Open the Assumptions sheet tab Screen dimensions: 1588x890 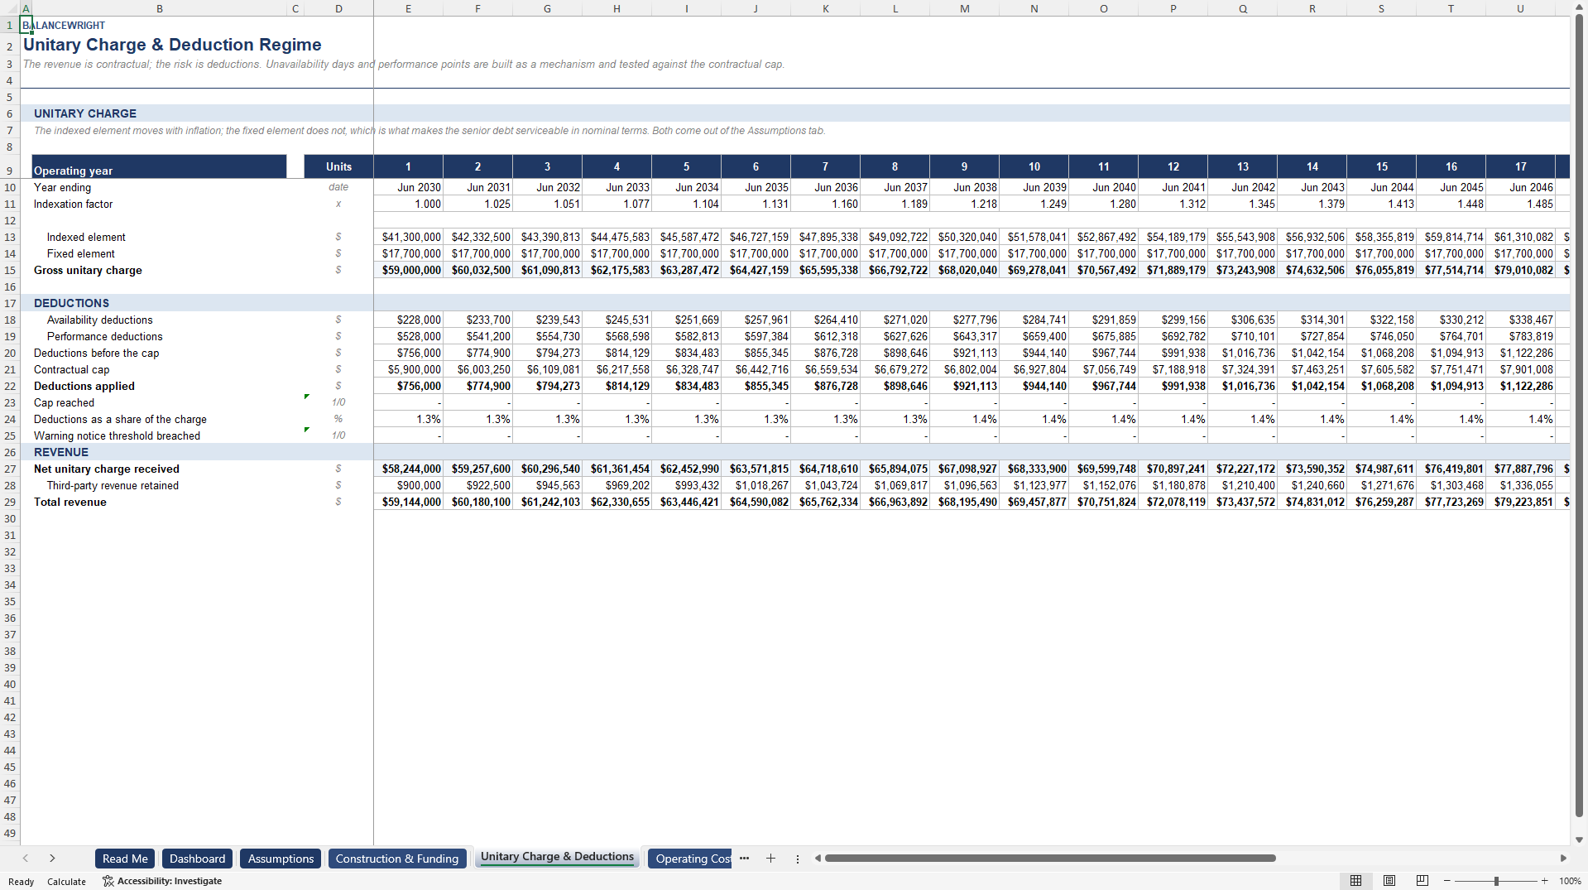tap(281, 859)
